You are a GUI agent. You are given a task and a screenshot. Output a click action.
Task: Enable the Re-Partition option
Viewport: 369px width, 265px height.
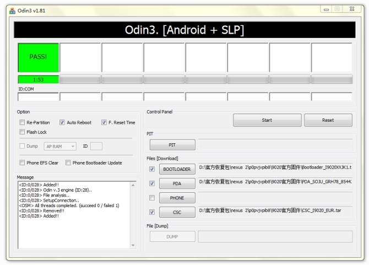[x=22, y=122]
